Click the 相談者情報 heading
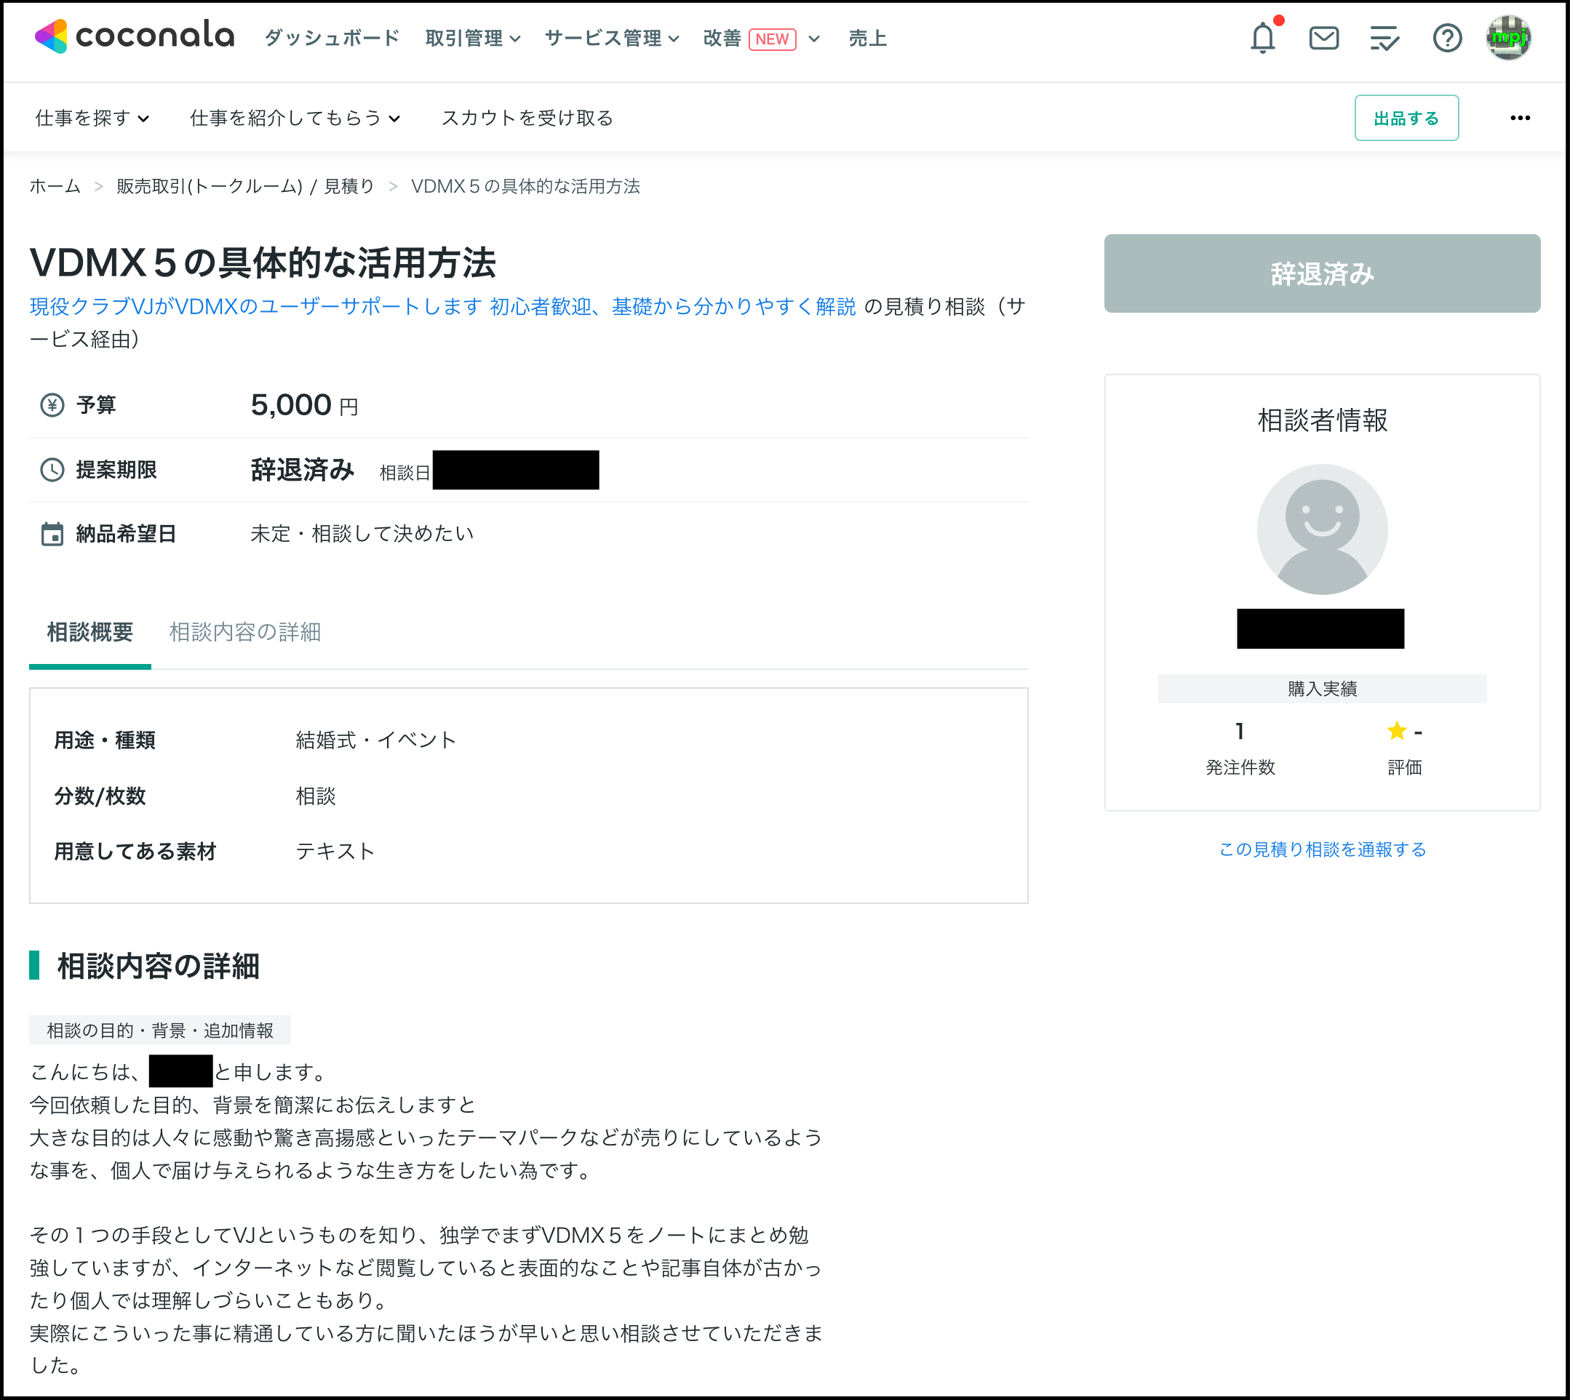The height and width of the screenshot is (1400, 1570). coord(1322,420)
